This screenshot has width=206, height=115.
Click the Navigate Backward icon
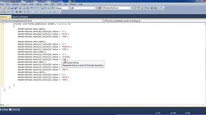[43, 8]
